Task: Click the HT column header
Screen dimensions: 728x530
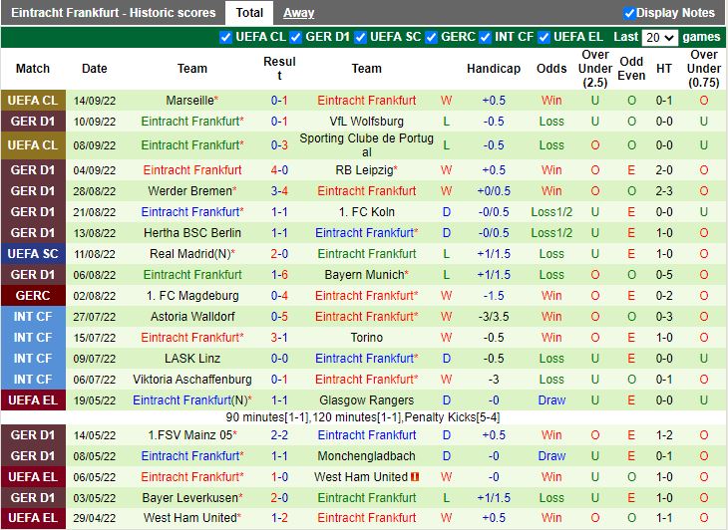Action: [663, 69]
